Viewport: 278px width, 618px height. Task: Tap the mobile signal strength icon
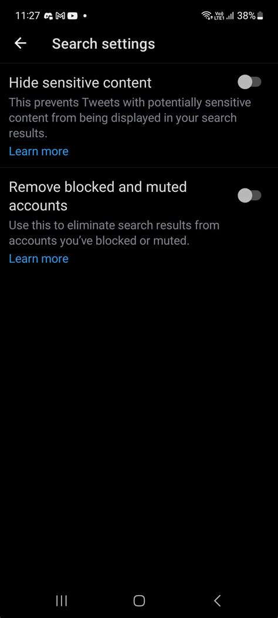[x=230, y=16]
